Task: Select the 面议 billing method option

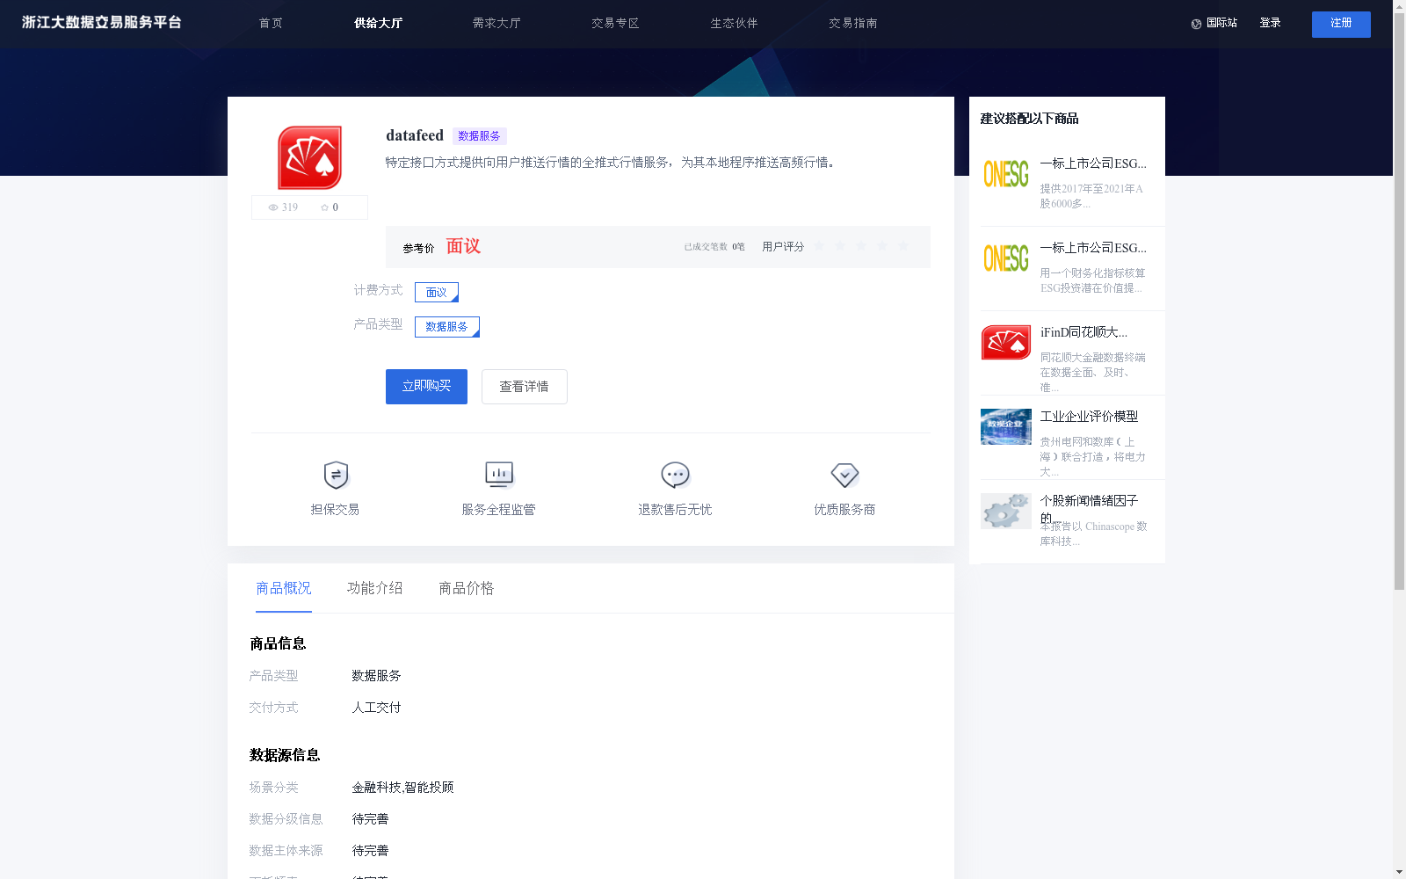Action: (437, 292)
